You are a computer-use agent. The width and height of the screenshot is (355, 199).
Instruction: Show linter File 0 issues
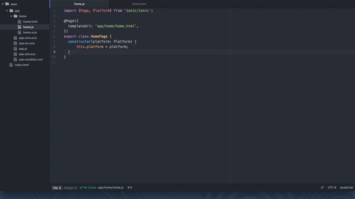pyautogui.click(x=57, y=188)
